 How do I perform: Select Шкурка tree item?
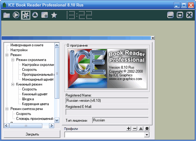click(x=28, y=99)
